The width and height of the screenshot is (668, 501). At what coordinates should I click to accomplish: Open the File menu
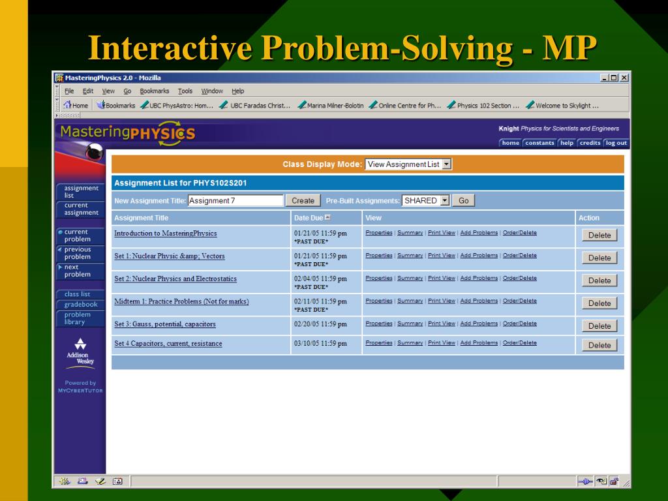pyautogui.click(x=69, y=91)
